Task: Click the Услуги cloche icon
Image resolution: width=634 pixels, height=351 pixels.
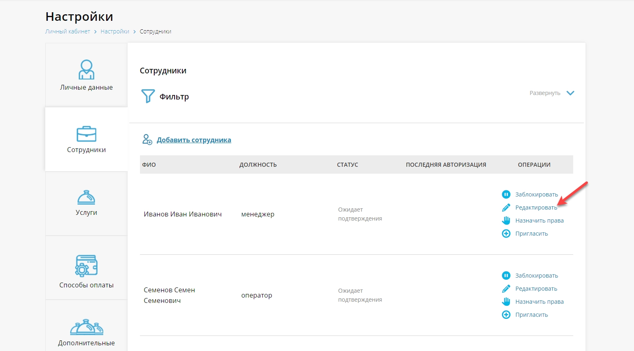Action: click(86, 197)
